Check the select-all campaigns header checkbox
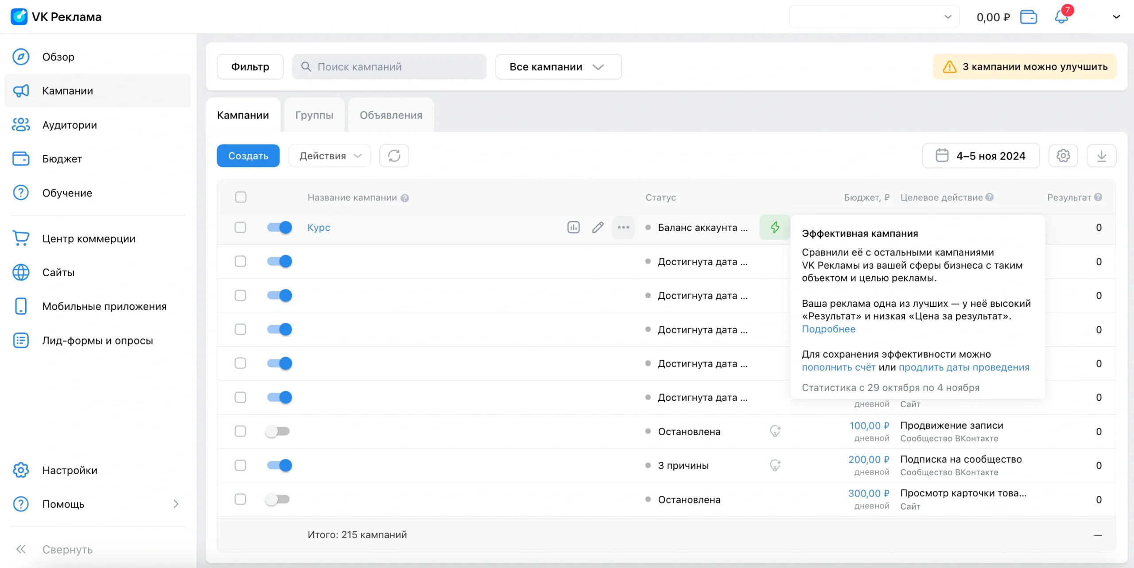The height and width of the screenshot is (568, 1134). [x=241, y=197]
